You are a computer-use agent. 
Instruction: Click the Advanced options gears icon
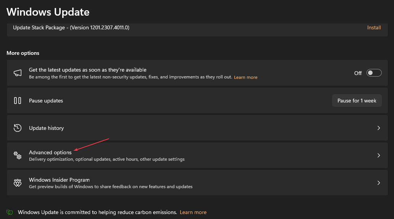click(x=18, y=155)
